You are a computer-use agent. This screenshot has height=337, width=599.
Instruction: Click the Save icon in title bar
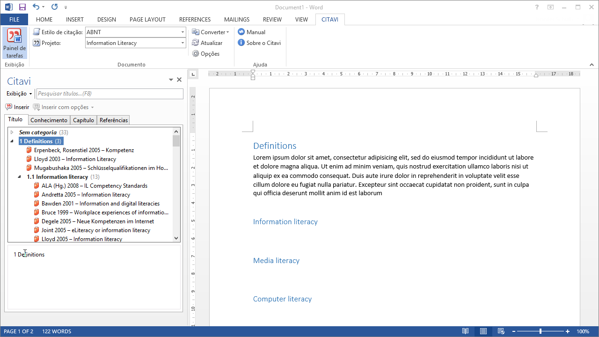point(22,7)
